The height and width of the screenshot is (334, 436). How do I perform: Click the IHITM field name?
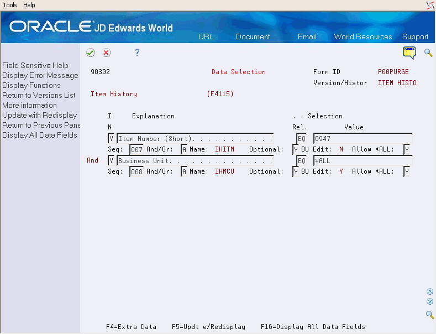[x=224, y=149]
